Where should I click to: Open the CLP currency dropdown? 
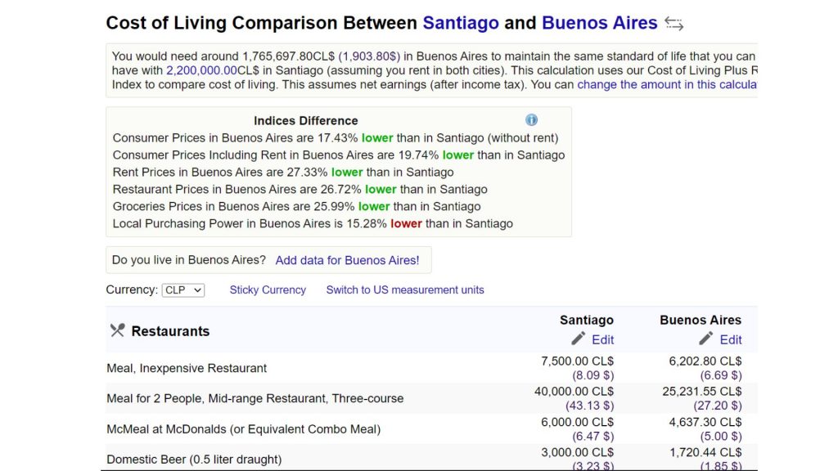pos(183,290)
